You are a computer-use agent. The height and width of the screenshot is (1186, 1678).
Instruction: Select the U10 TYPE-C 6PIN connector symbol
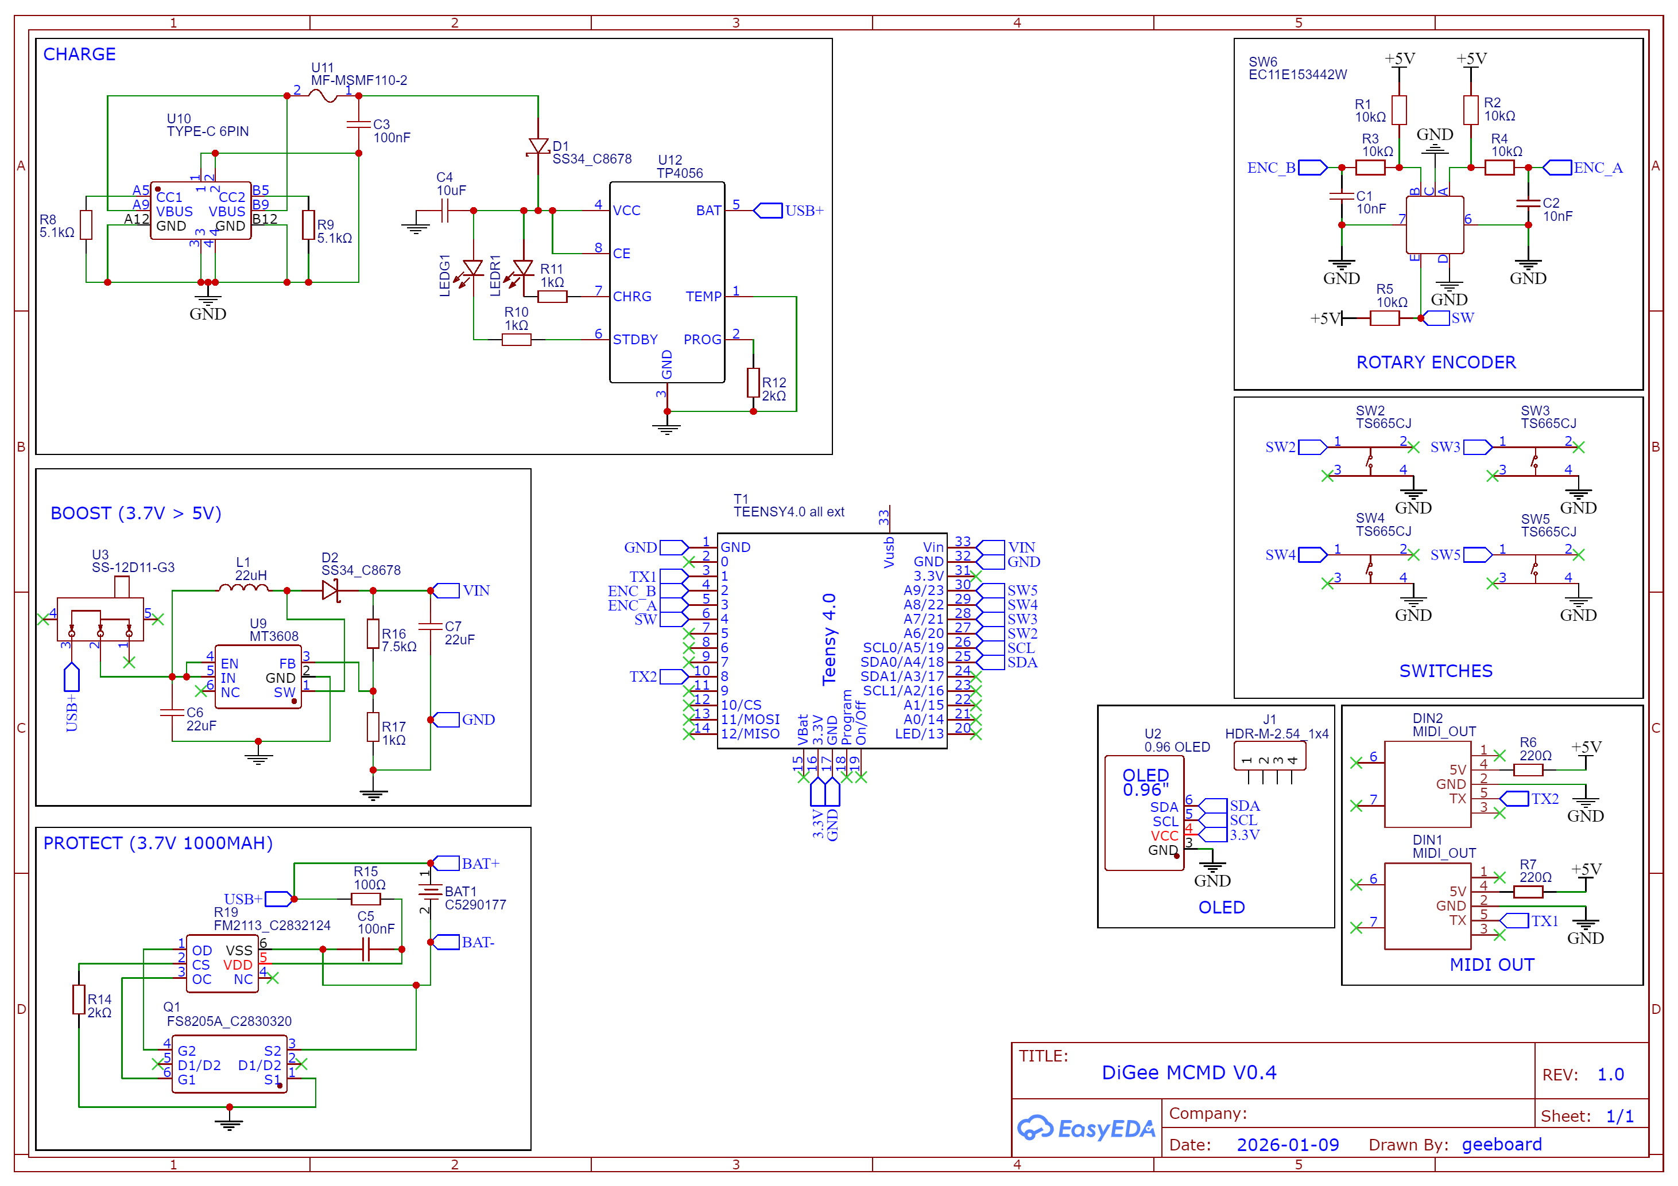200,211
